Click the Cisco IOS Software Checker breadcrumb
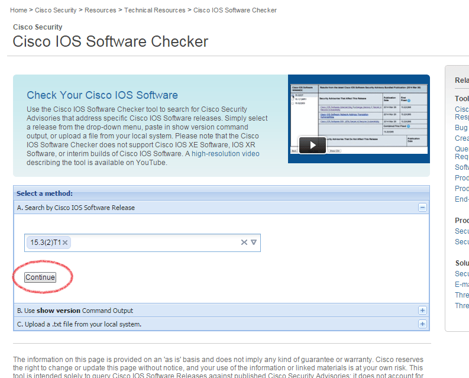469x378 pixels. [x=235, y=10]
